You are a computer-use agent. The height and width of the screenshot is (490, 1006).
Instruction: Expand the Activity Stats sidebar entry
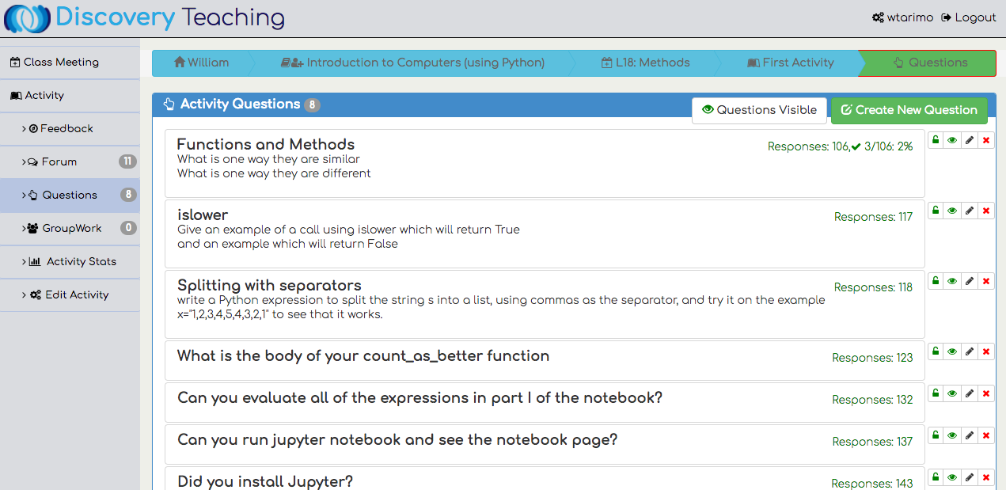(x=81, y=261)
